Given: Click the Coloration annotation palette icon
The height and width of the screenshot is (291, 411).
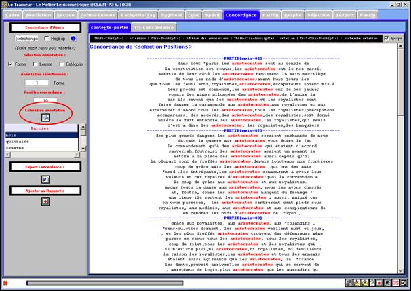Looking at the screenshot, I should 45,118.
